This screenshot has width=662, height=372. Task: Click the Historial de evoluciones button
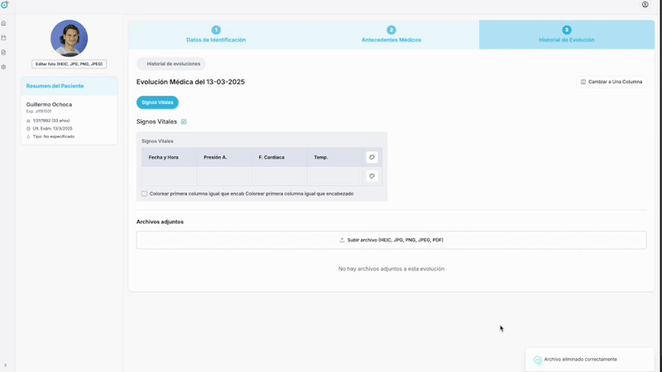pos(172,64)
